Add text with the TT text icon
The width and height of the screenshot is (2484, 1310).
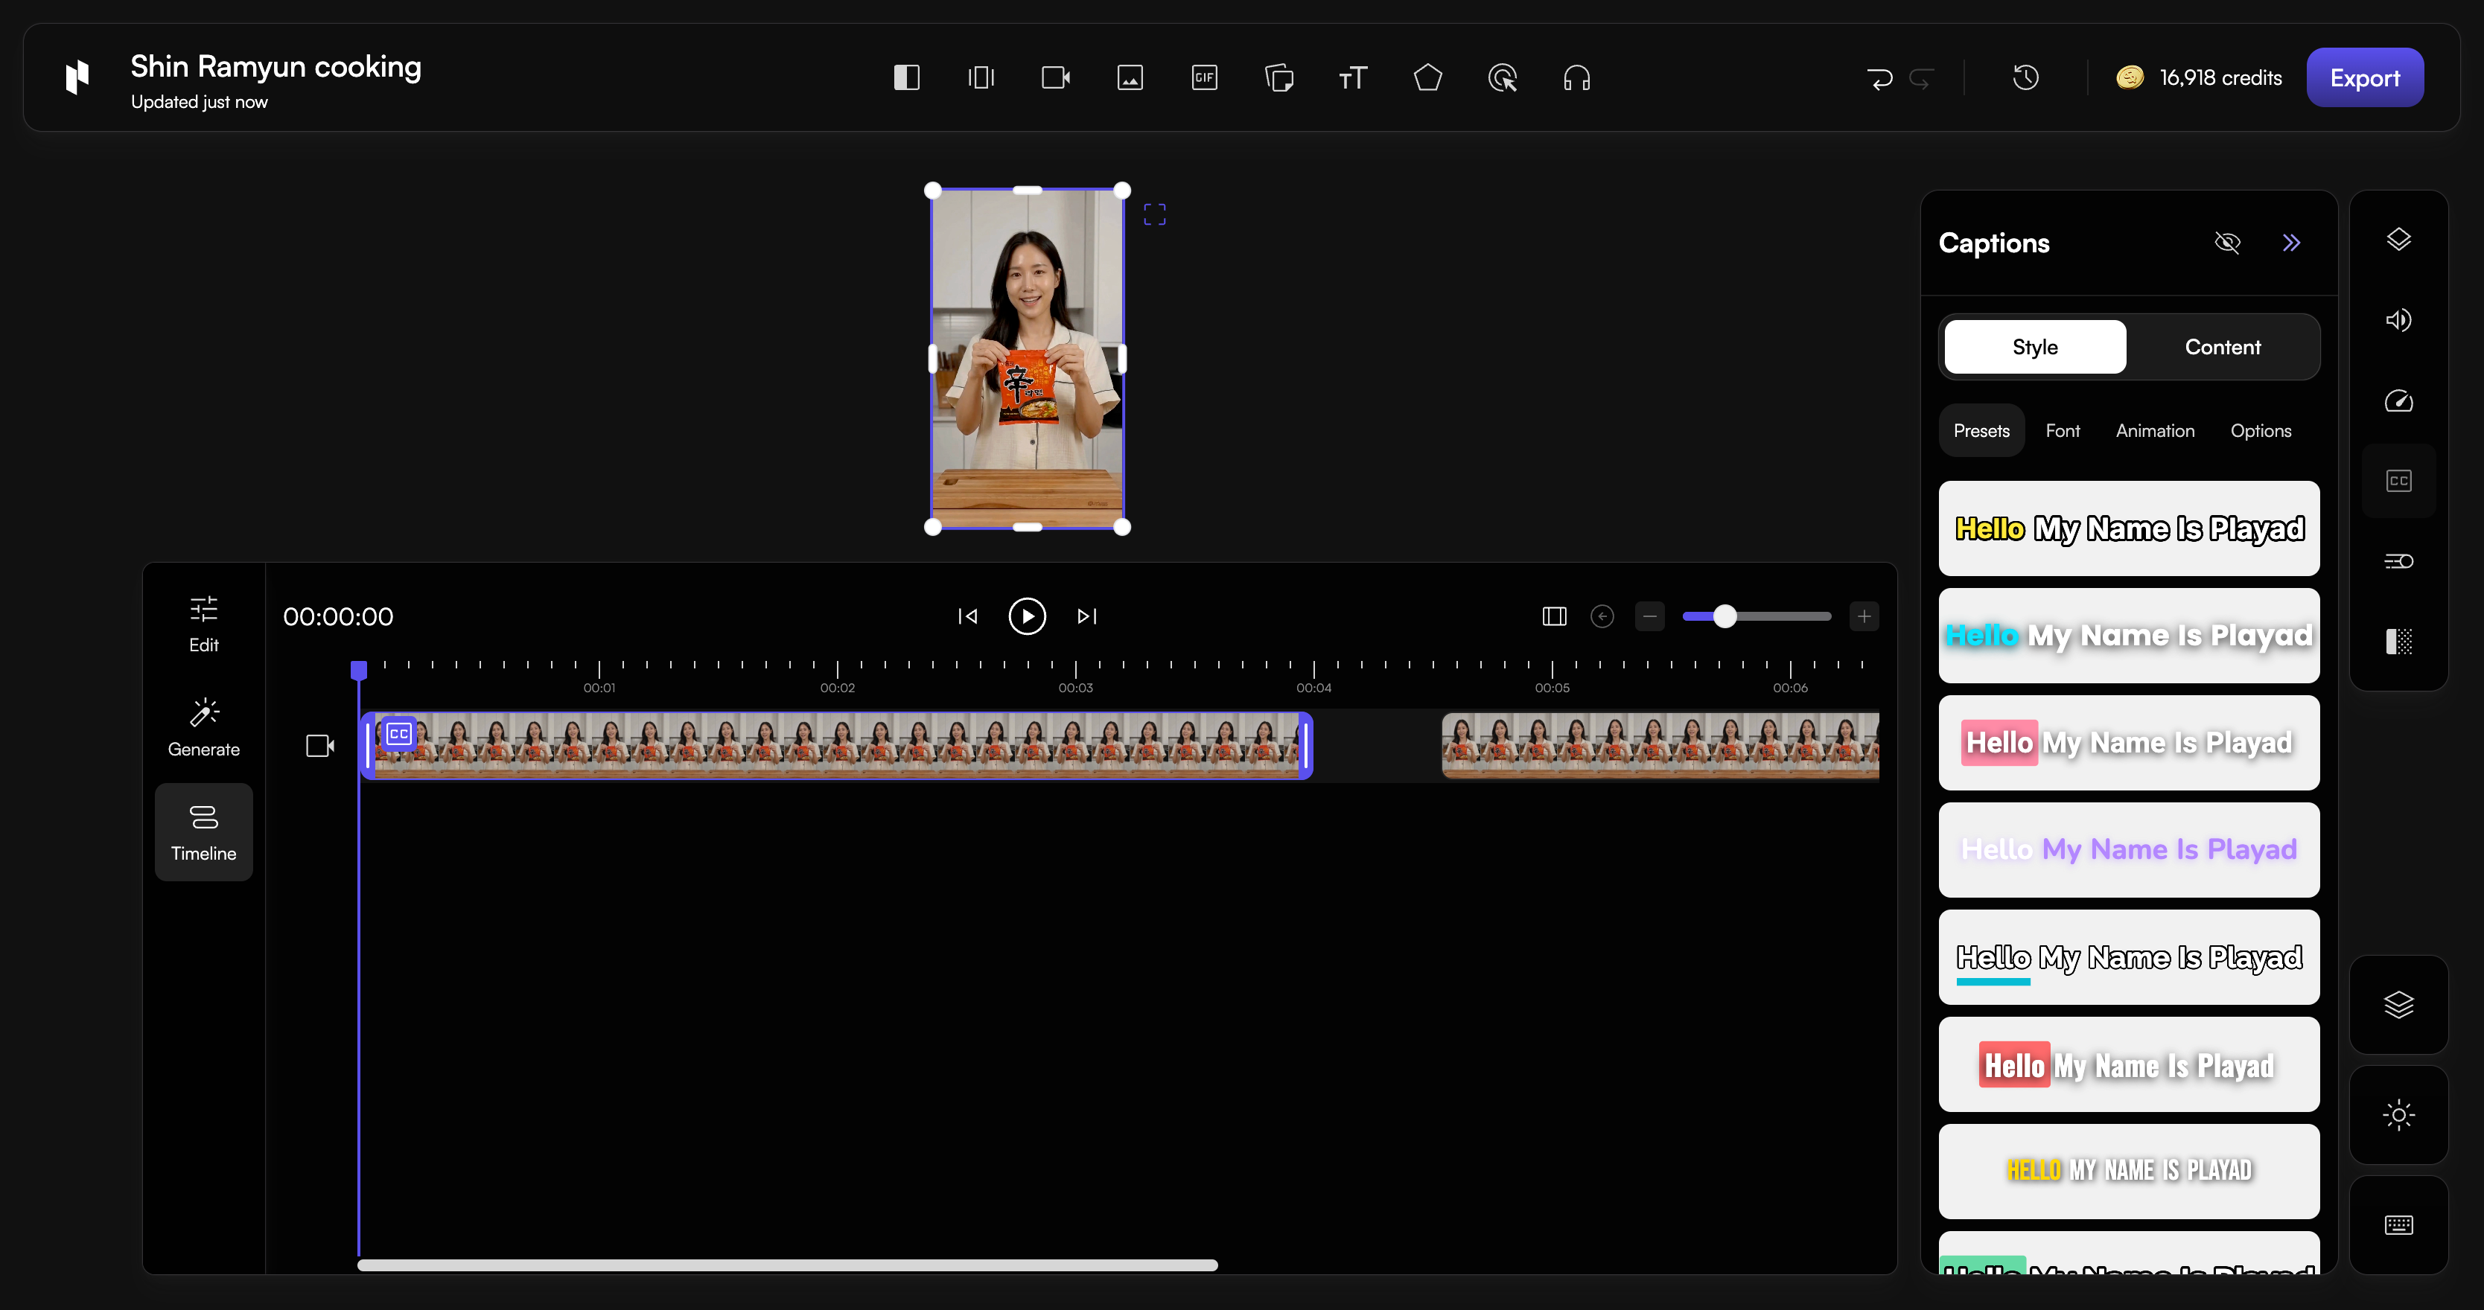tap(1353, 77)
